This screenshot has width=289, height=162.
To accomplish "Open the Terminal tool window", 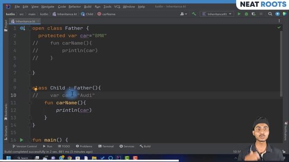I will [106, 146].
